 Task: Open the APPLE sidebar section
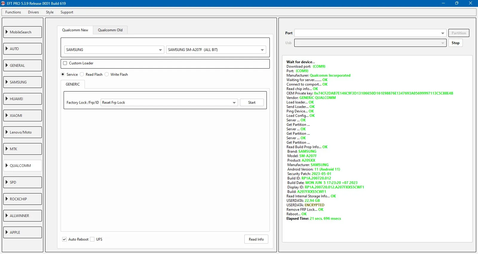tap(23, 233)
